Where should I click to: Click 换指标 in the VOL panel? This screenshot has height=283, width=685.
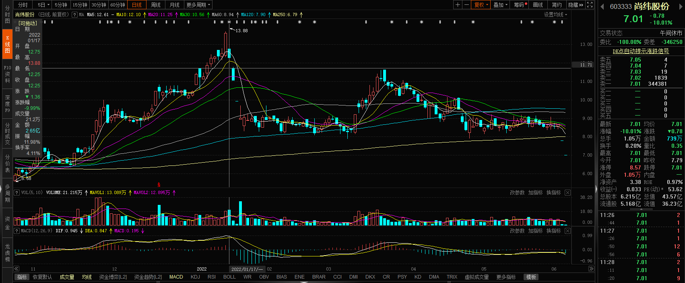[x=553, y=193]
